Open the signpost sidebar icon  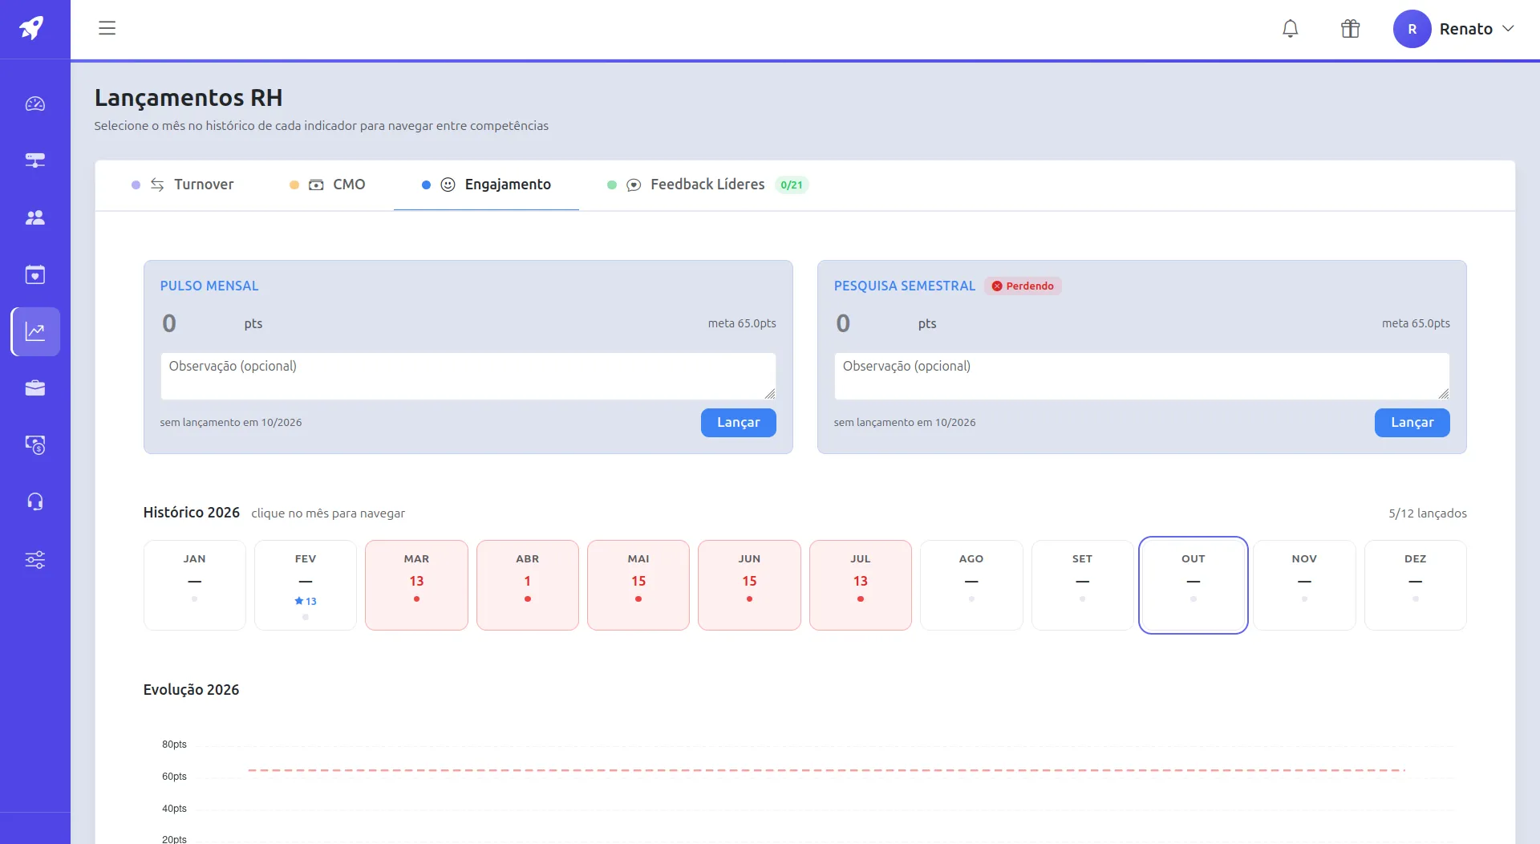point(35,160)
